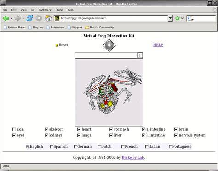Click the plus zoom icon above frog
The height and width of the screenshot is (171, 218).
coord(140,55)
